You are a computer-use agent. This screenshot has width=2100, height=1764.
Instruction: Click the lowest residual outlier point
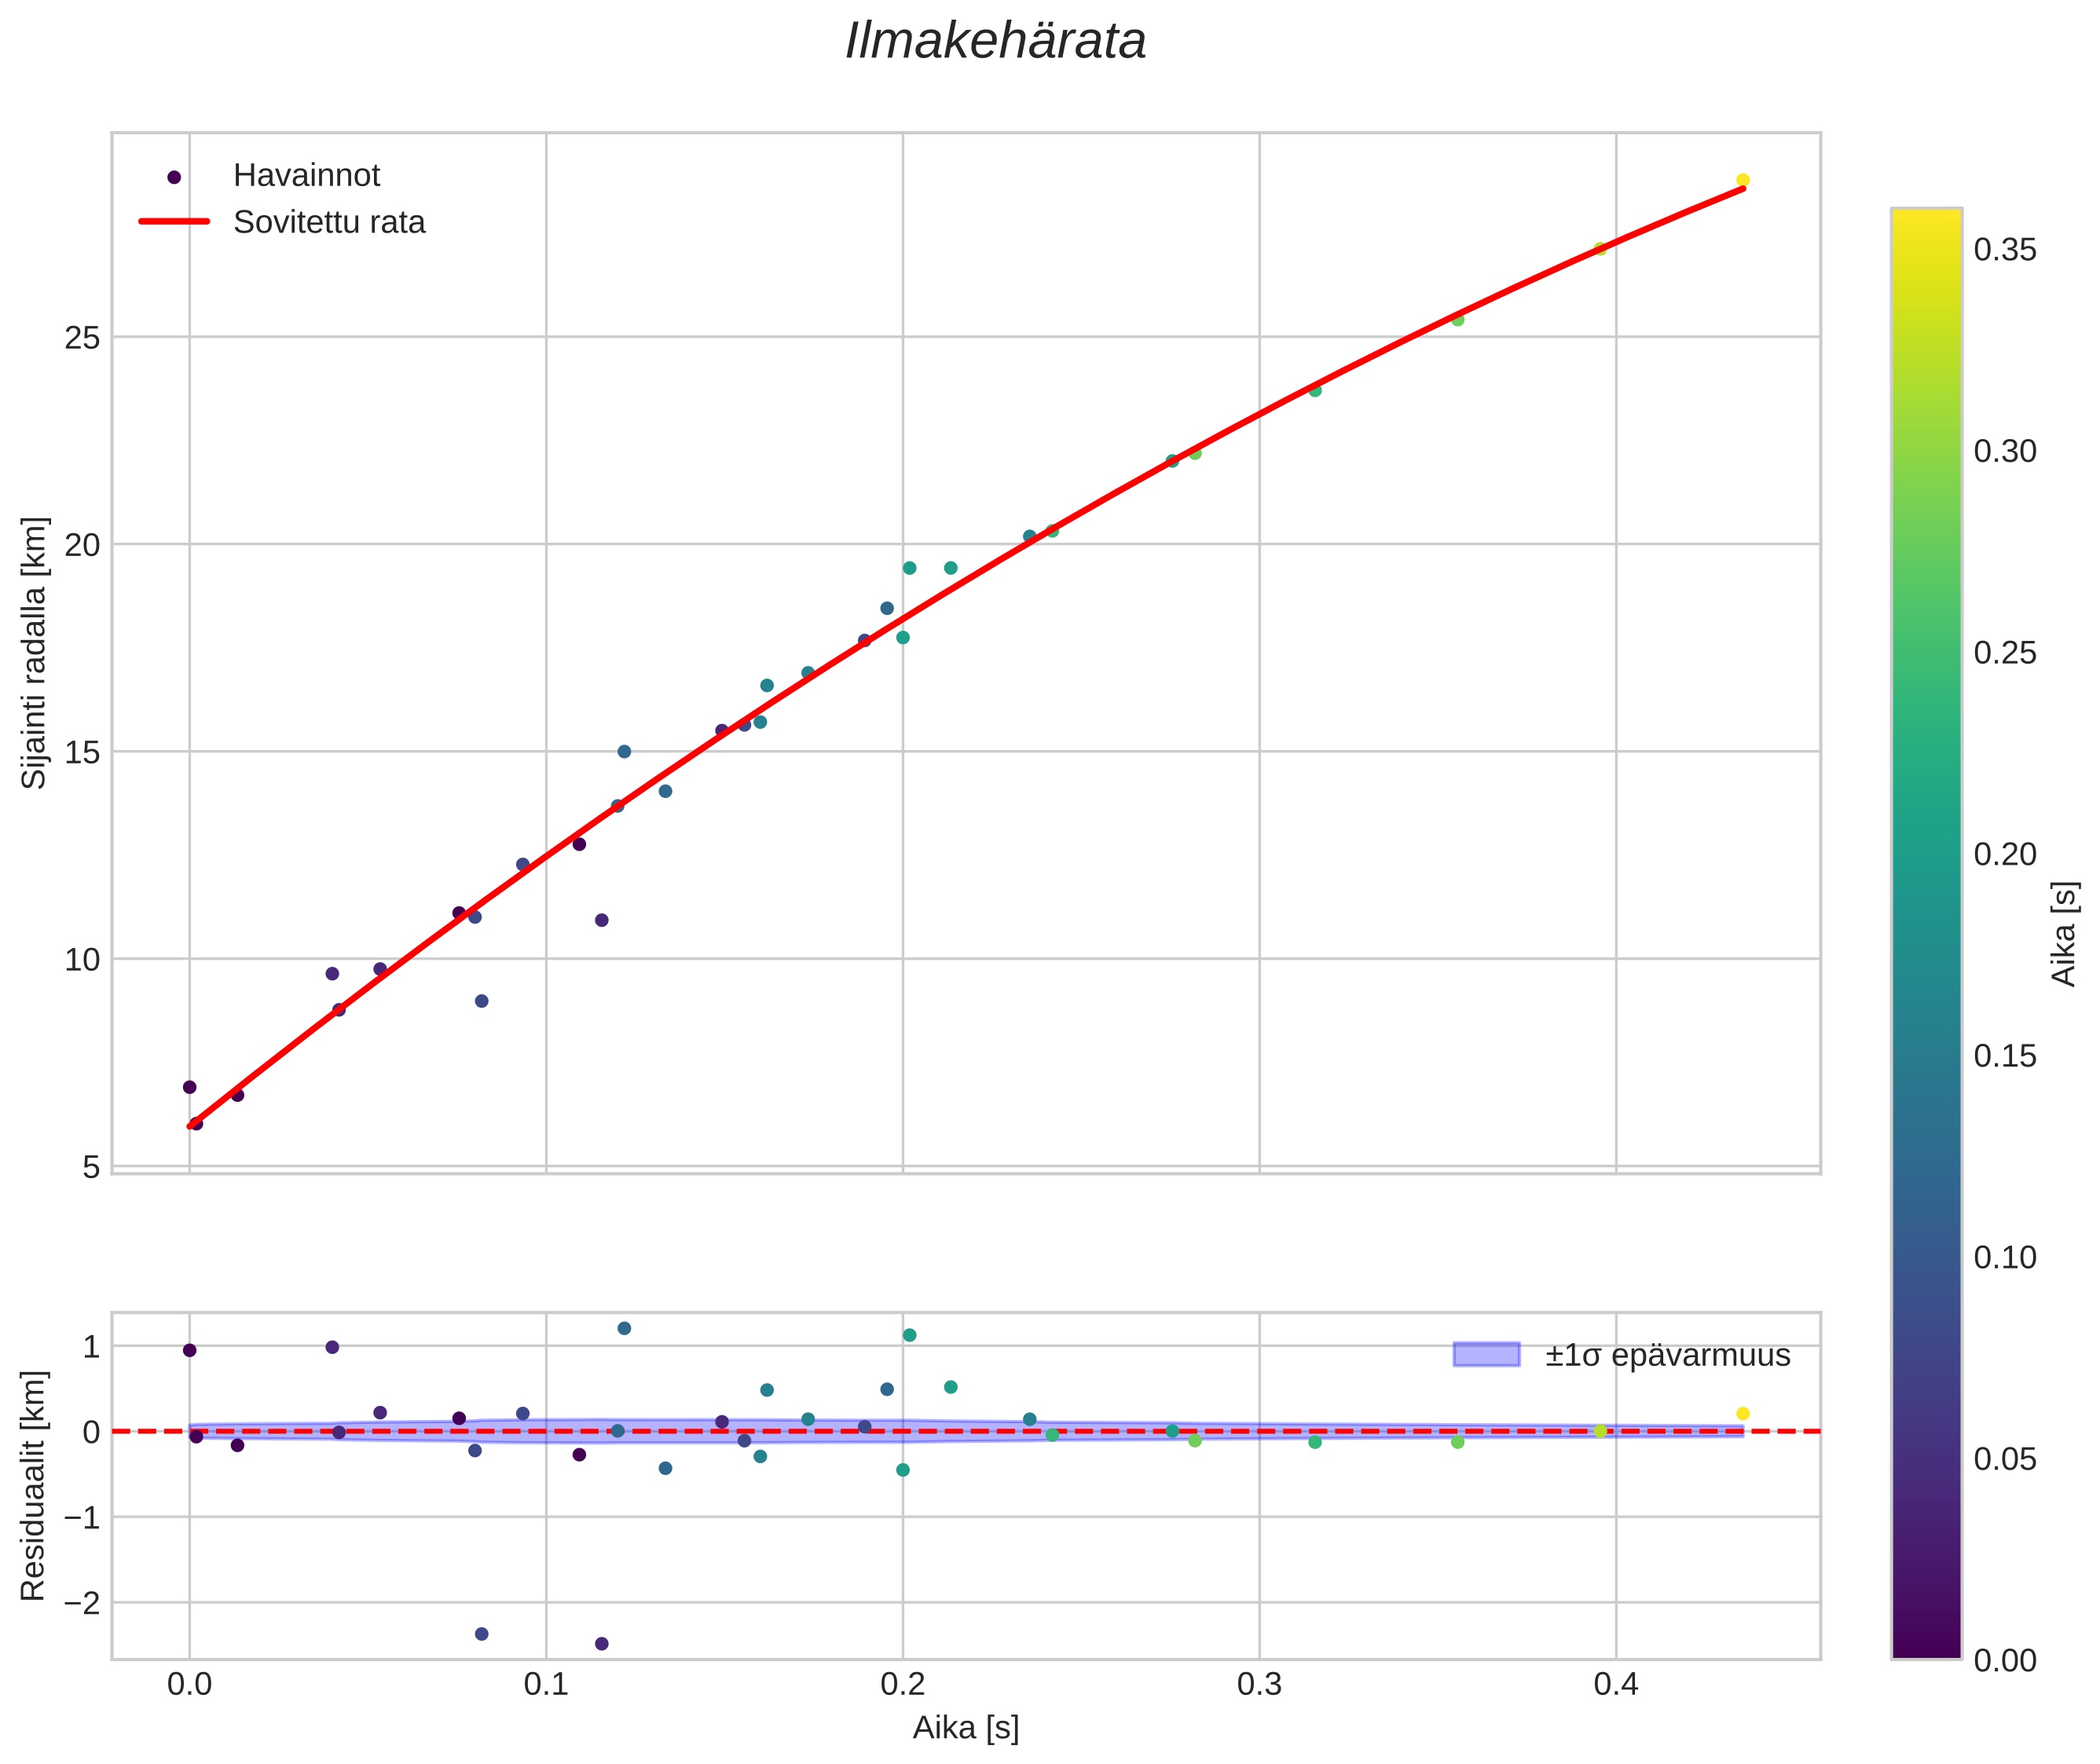[601, 1643]
